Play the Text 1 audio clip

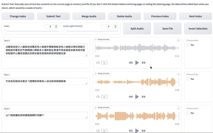(137, 97)
